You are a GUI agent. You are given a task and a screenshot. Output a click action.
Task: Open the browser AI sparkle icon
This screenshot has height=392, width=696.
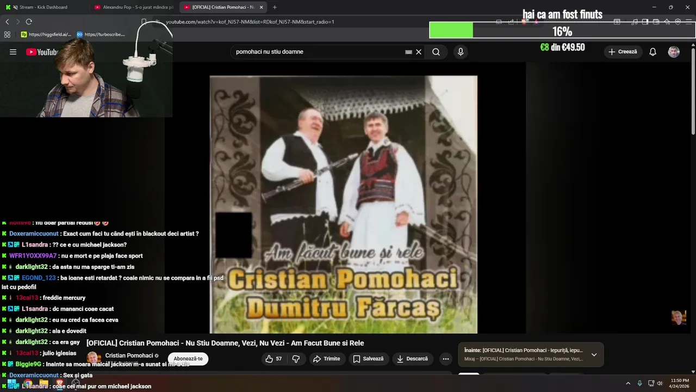(x=667, y=22)
